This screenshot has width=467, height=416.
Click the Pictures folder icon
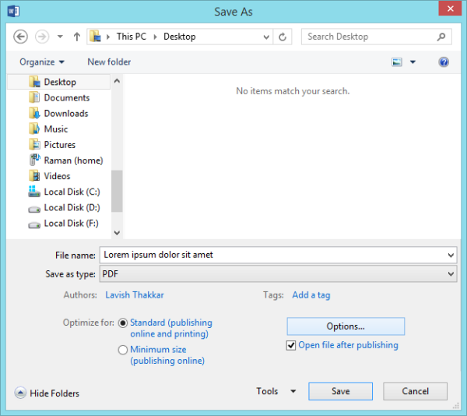[x=34, y=145]
